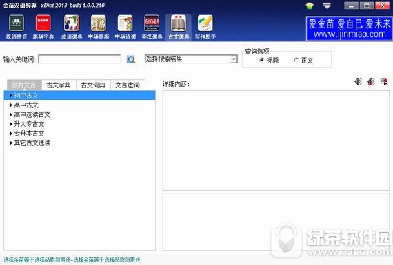Viewport: 393px width, 265px height.
Task: Open the 英汉词典 English-Chinese dictionary
Action: pos(152,27)
